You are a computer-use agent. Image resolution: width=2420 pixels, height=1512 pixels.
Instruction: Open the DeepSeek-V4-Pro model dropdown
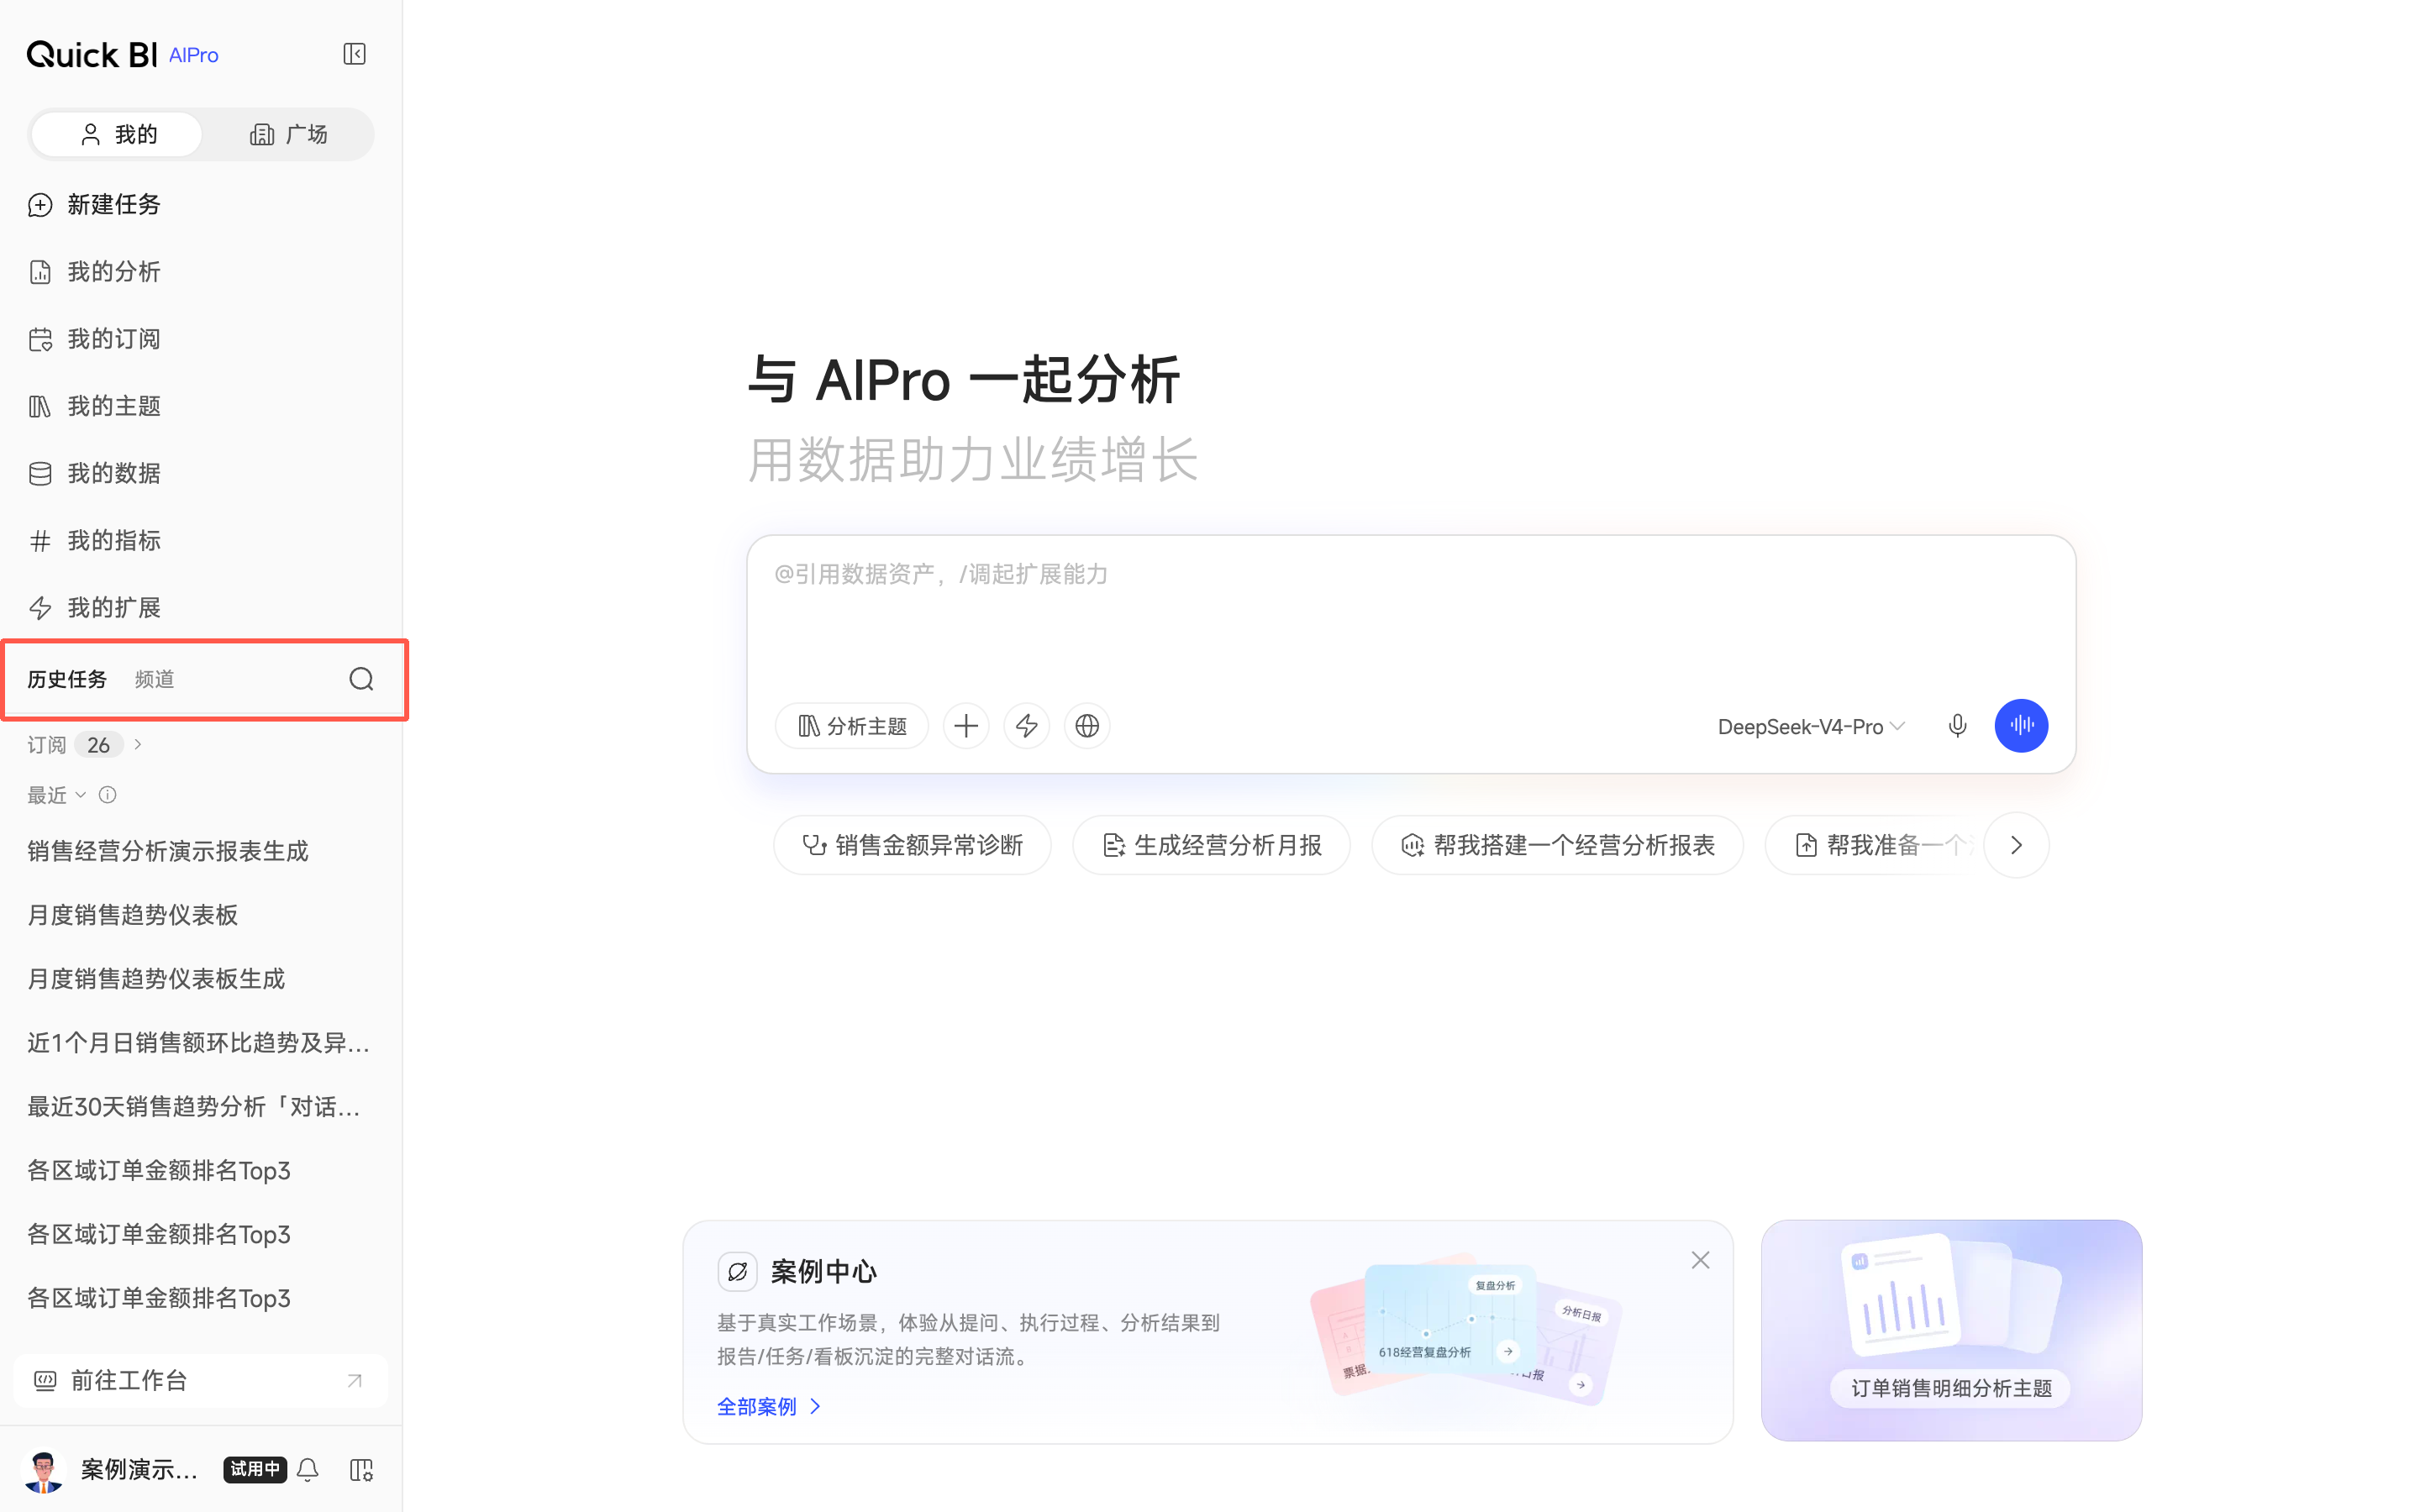[x=1811, y=727]
